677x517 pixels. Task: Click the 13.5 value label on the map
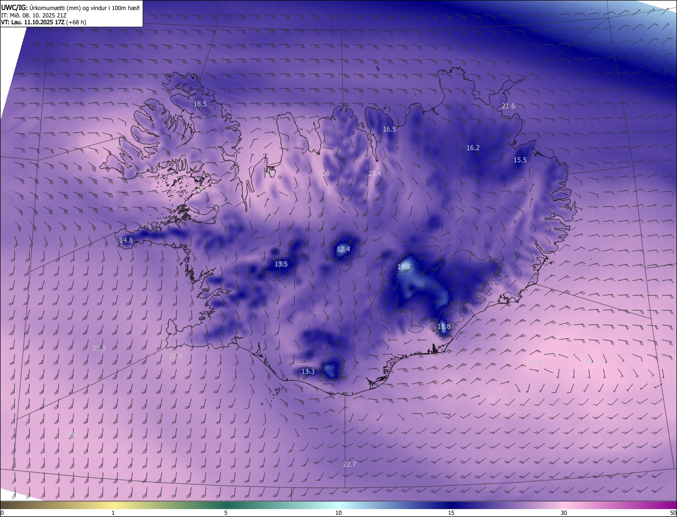[x=281, y=264]
